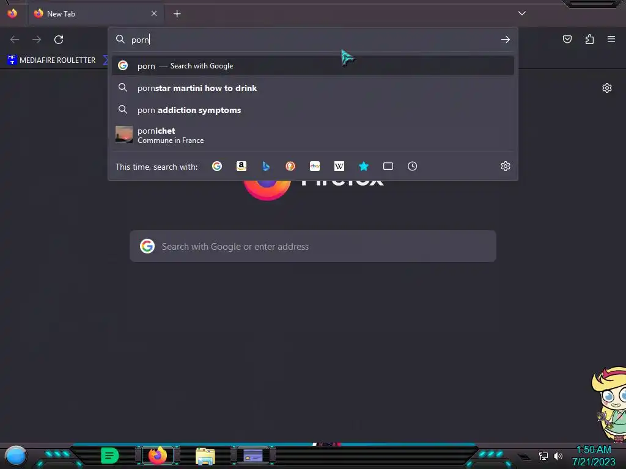Viewport: 626px width, 469px height.
Task: Open new tab page personalize gear
Action: [x=607, y=88]
